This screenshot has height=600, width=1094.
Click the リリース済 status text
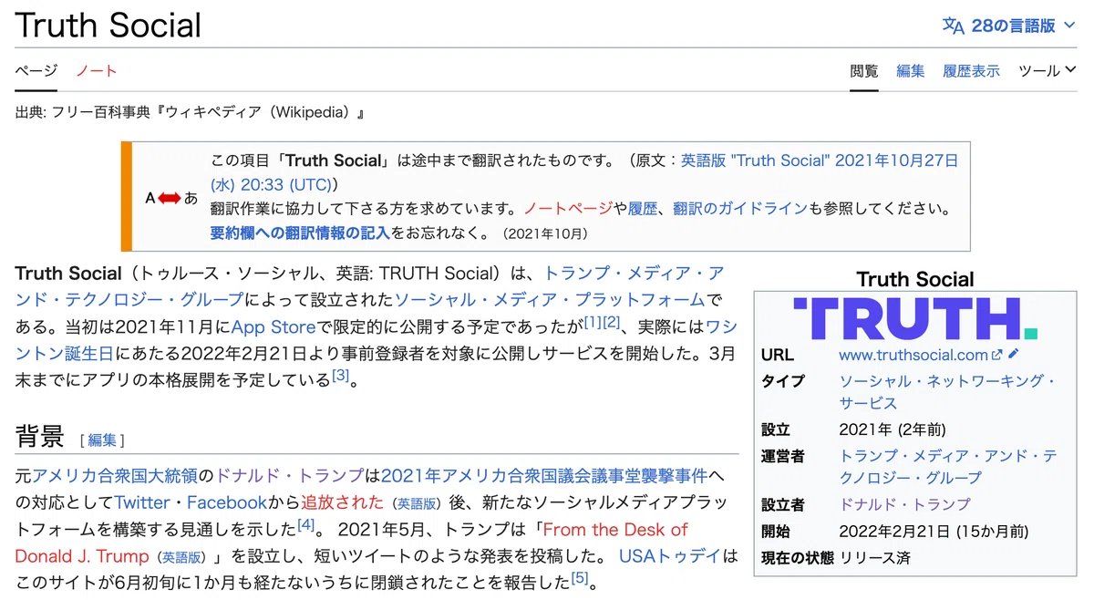[874, 557]
